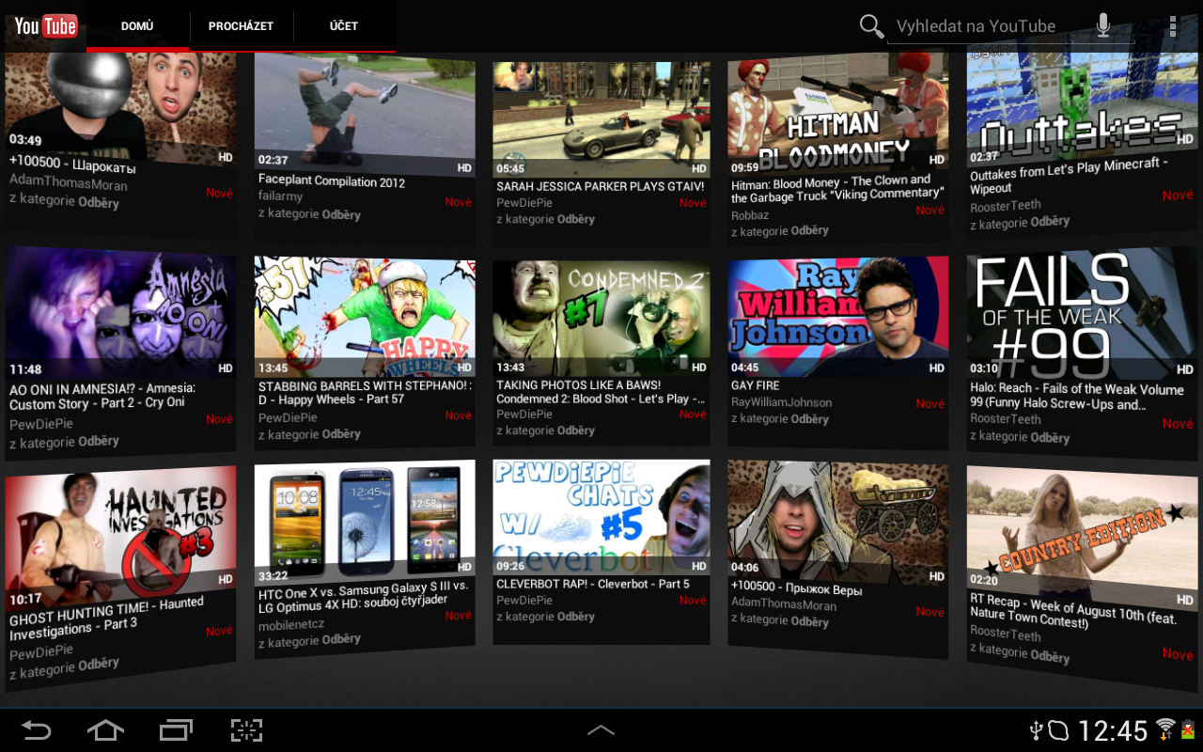The image size is (1203, 752).
Task: Tap the Wi-Fi status icon
Action: click(x=1164, y=729)
